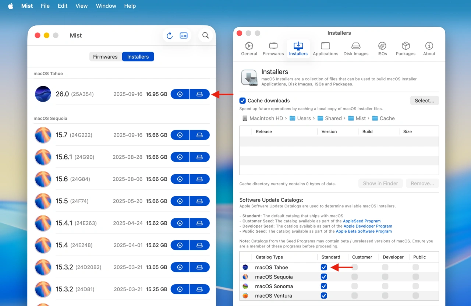Click the Apple Beta Software Program link
Viewport: 471px width, 306px height.
(x=364, y=231)
